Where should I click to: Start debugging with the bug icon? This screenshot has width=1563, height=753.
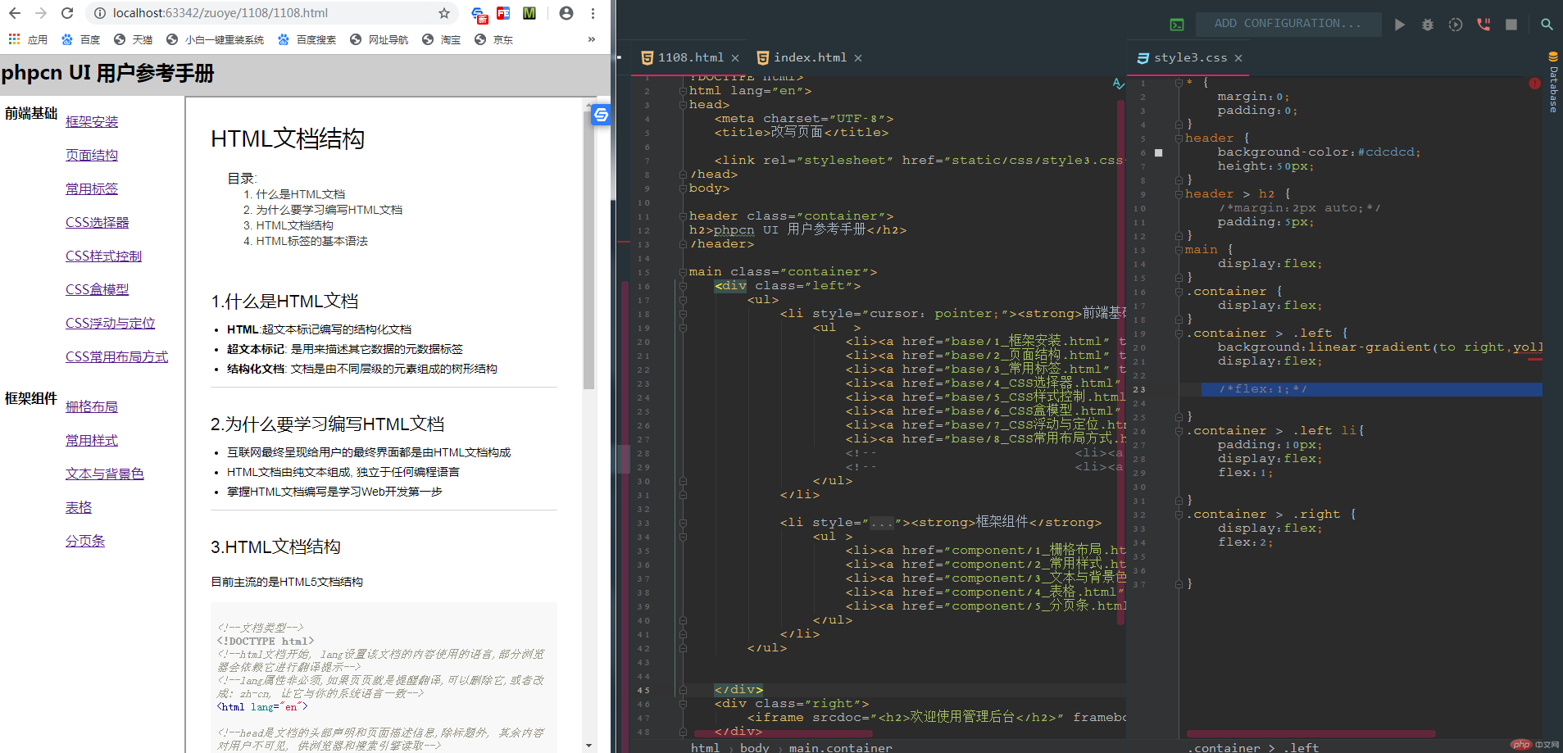1428,25
